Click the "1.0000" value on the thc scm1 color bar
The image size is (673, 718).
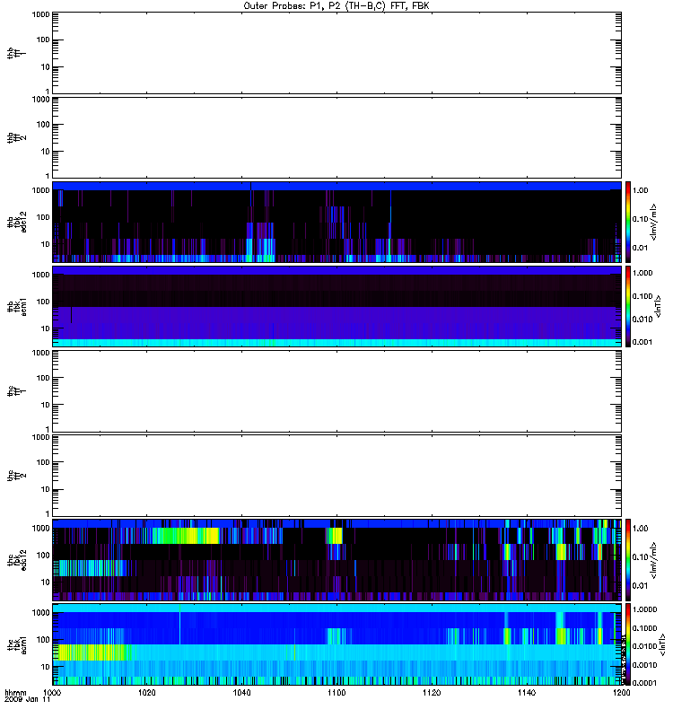pyautogui.click(x=644, y=609)
